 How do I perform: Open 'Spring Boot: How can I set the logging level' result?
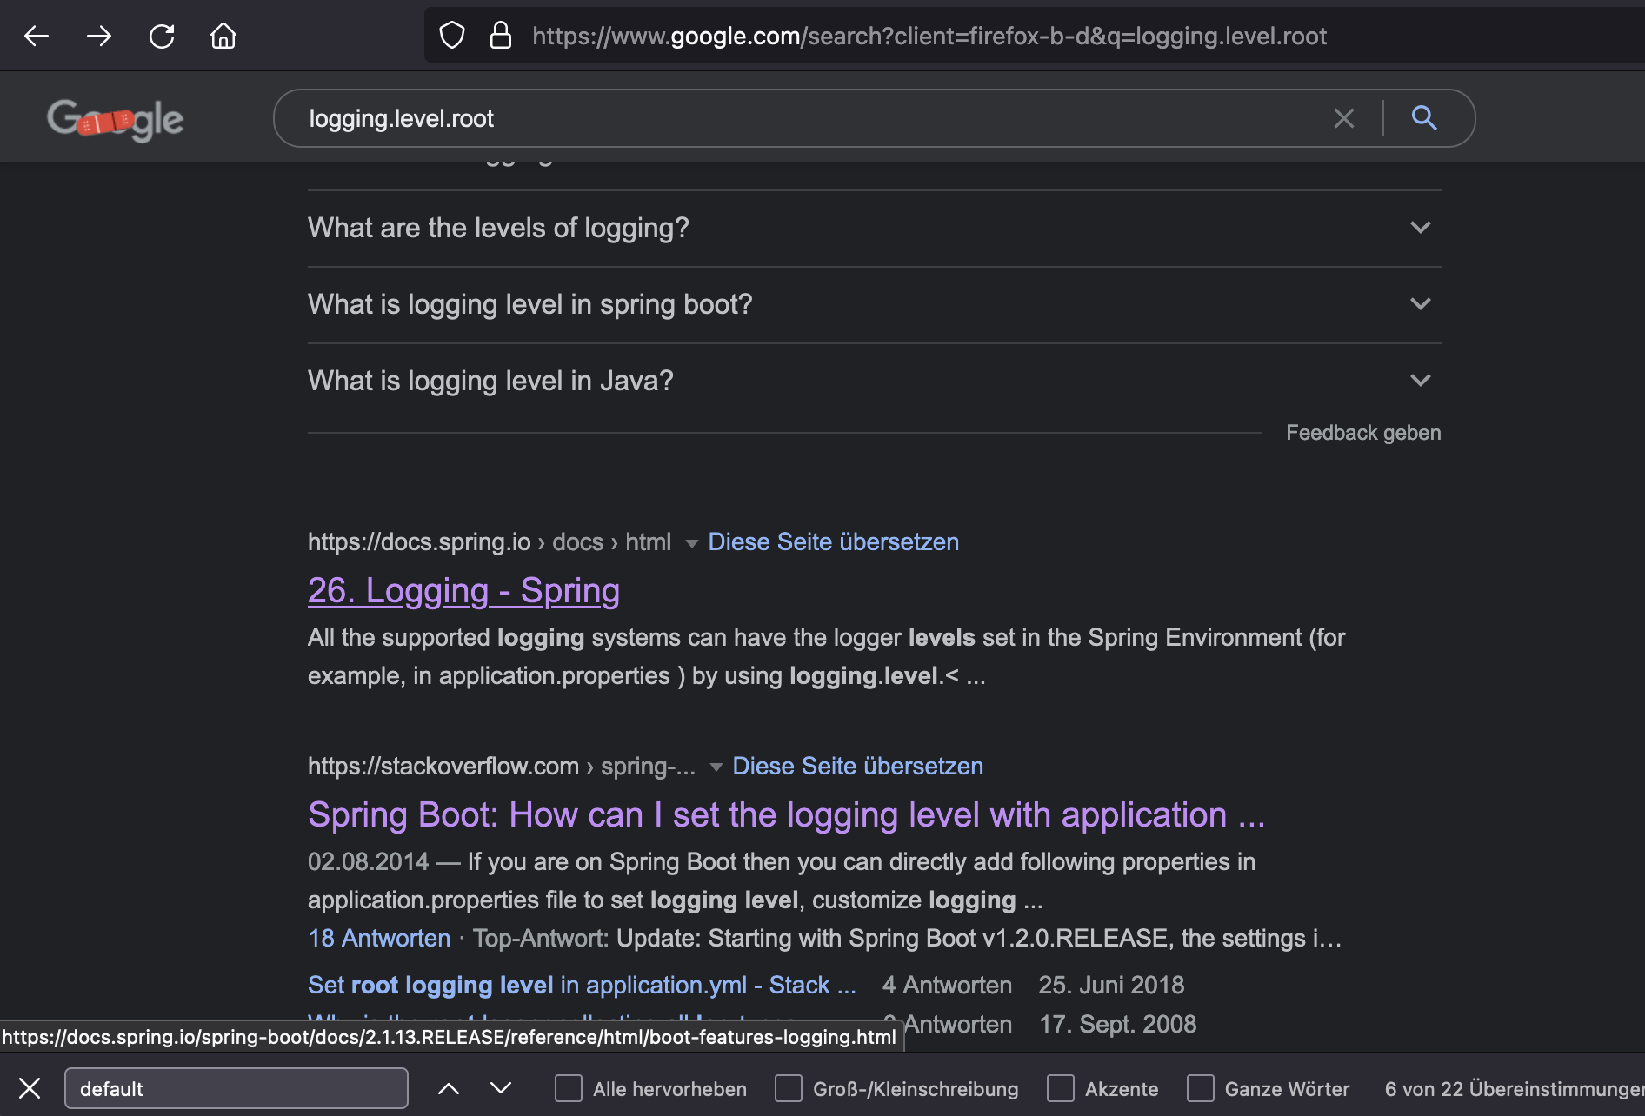(786, 815)
